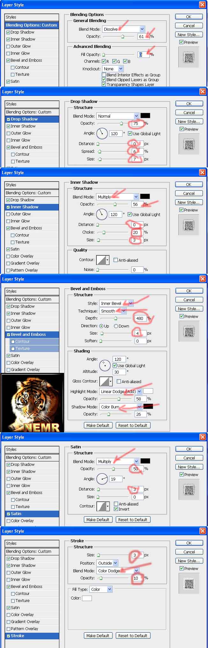
Task: Uncheck Preview in the Stroke dialog
Action: [x=181, y=568]
